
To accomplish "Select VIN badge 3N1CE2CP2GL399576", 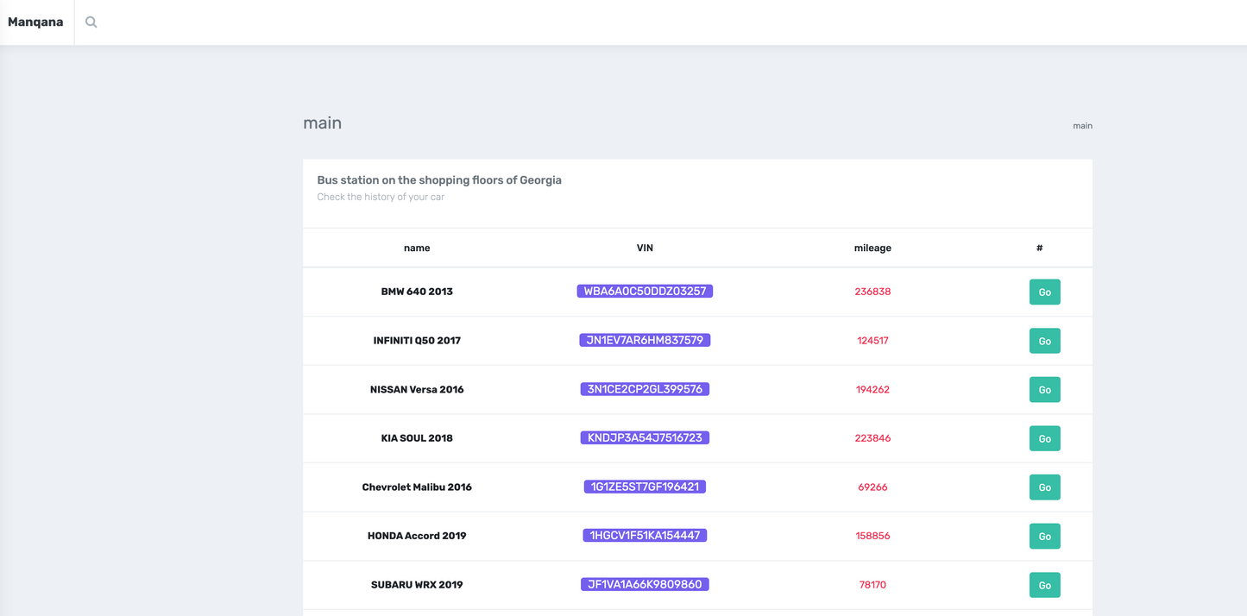I will point(645,389).
